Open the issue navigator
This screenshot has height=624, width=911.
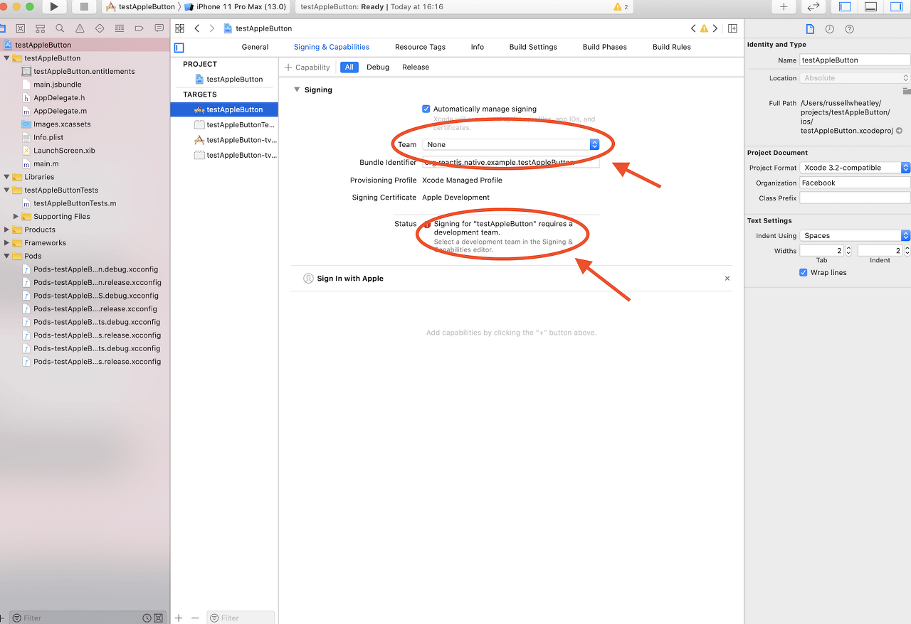(x=80, y=28)
